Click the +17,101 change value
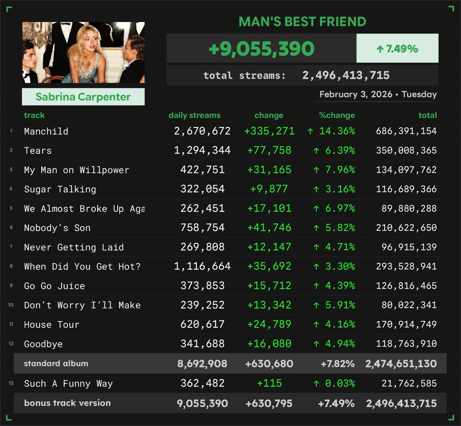 click(269, 208)
